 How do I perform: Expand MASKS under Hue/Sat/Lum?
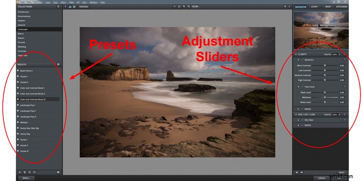[299, 125]
